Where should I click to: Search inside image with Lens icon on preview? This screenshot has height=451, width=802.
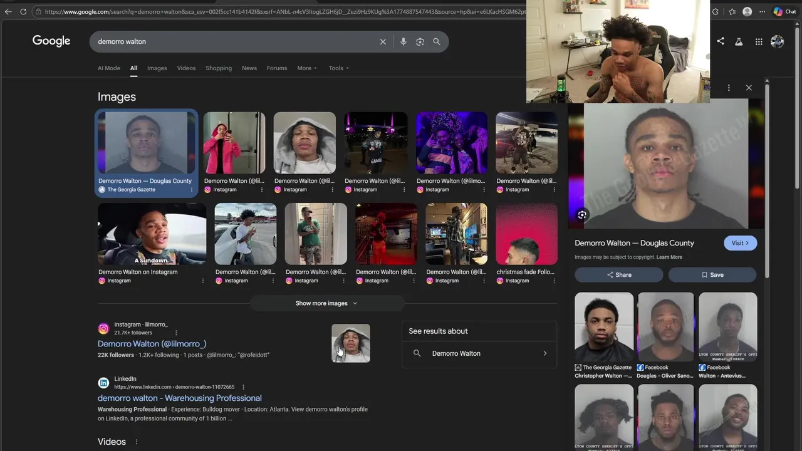pyautogui.click(x=582, y=215)
